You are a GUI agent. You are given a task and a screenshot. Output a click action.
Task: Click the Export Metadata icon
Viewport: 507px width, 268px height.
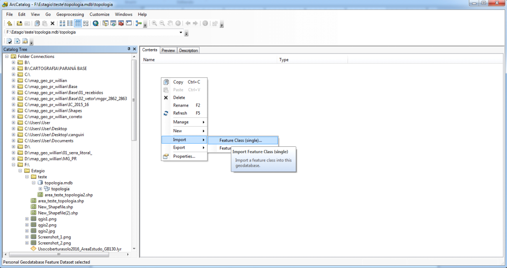coord(17,41)
